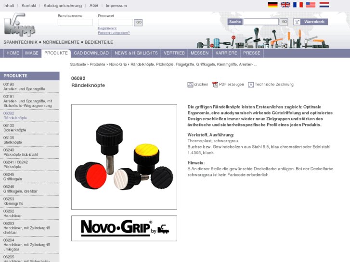Select 06264 Handräder, Zylindergriff umlegbar
The image size is (350, 262).
pos(30,245)
